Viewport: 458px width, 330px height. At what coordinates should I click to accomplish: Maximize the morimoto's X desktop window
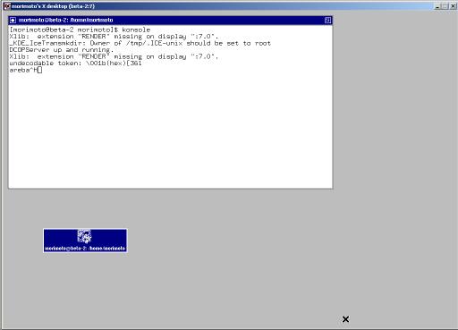pyautogui.click(x=445, y=6)
